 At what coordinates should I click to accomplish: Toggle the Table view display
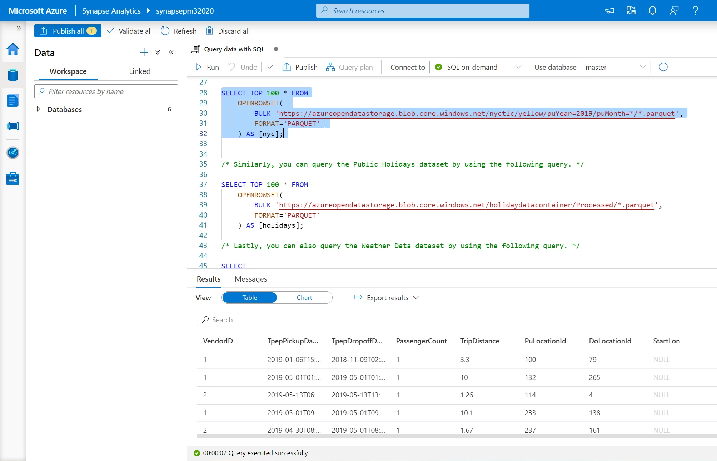pyautogui.click(x=249, y=297)
